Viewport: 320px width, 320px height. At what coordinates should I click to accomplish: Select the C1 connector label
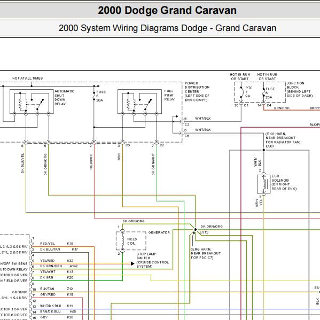click(246, 105)
